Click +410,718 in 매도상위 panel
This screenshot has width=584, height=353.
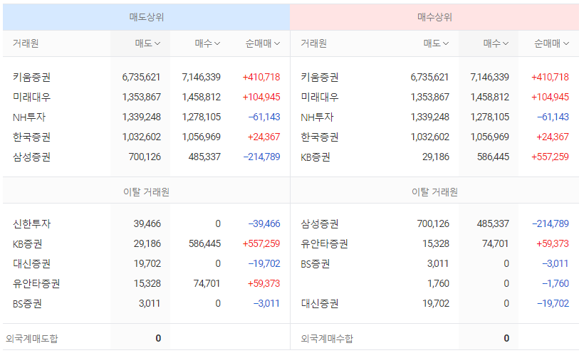(x=261, y=77)
